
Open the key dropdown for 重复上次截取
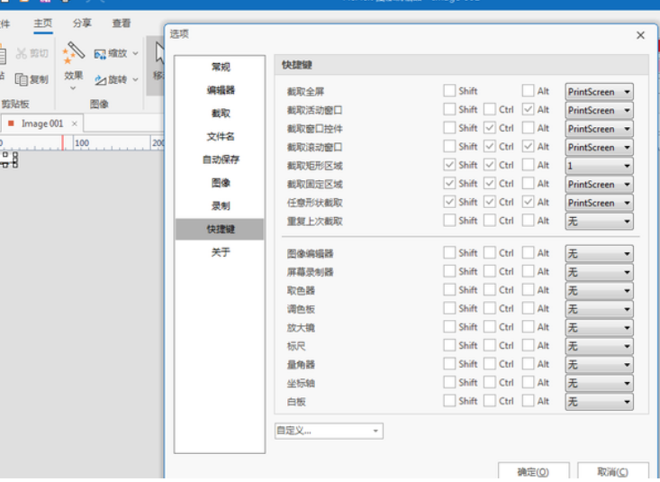(599, 222)
